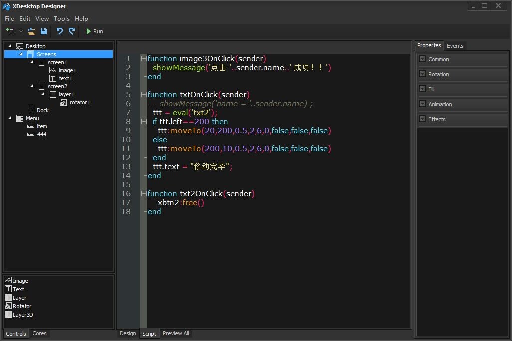Screen dimensions: 512x341
Task: Switch to the Cores tab
Action: [39, 333]
